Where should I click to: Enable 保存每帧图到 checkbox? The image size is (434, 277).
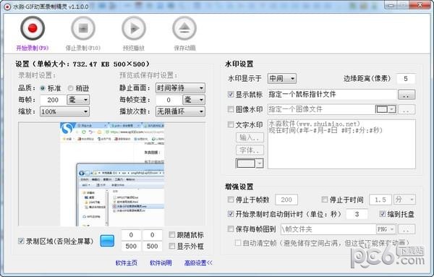(231, 229)
